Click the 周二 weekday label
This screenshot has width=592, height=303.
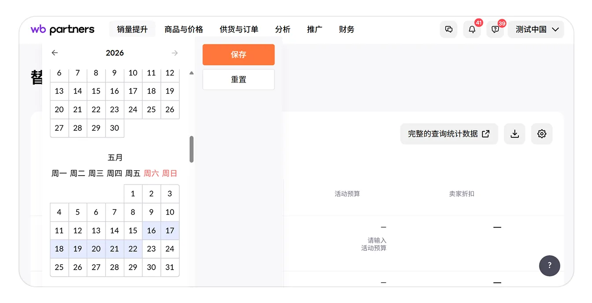coord(78,173)
